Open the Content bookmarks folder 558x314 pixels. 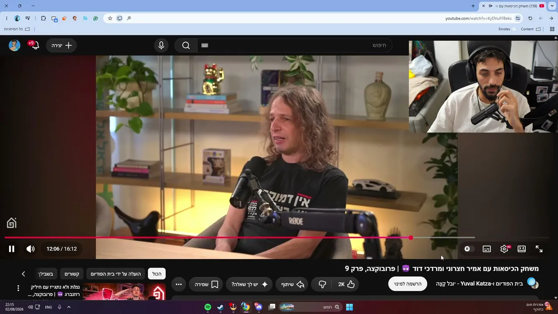point(531,29)
